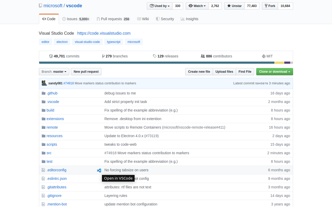Click the file icon next to .eslintrc.json
This screenshot has height=207, width=332.
(x=43, y=179)
